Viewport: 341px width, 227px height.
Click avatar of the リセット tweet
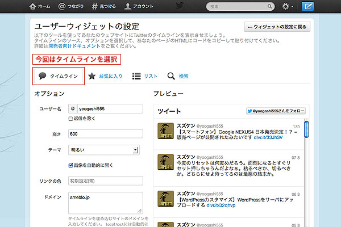click(x=166, y=162)
